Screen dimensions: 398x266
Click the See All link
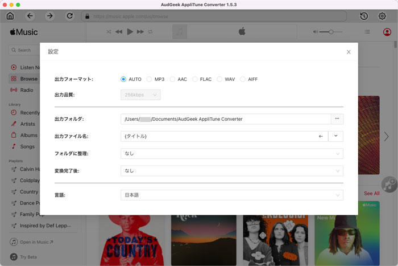click(x=372, y=193)
